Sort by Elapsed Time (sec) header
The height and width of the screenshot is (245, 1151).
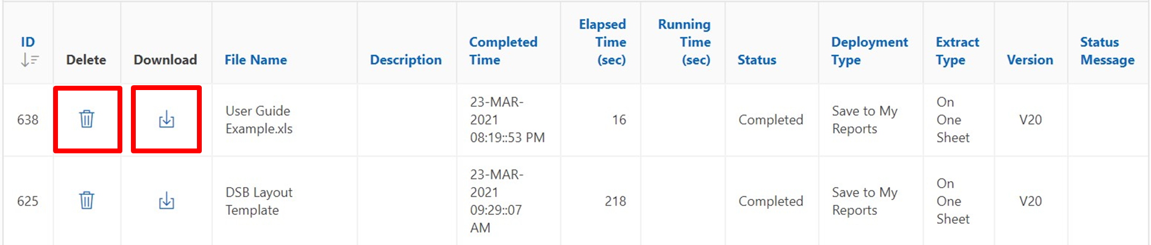click(x=603, y=42)
